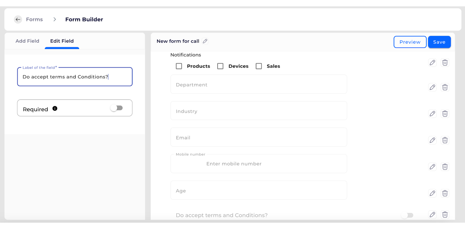Image resolution: width=465 pixels, height=229 pixels.
Task: Click the Required label text
Action: tap(35, 109)
